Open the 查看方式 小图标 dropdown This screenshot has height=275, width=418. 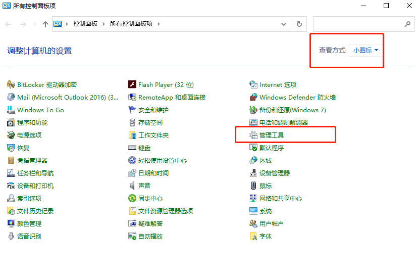(366, 51)
